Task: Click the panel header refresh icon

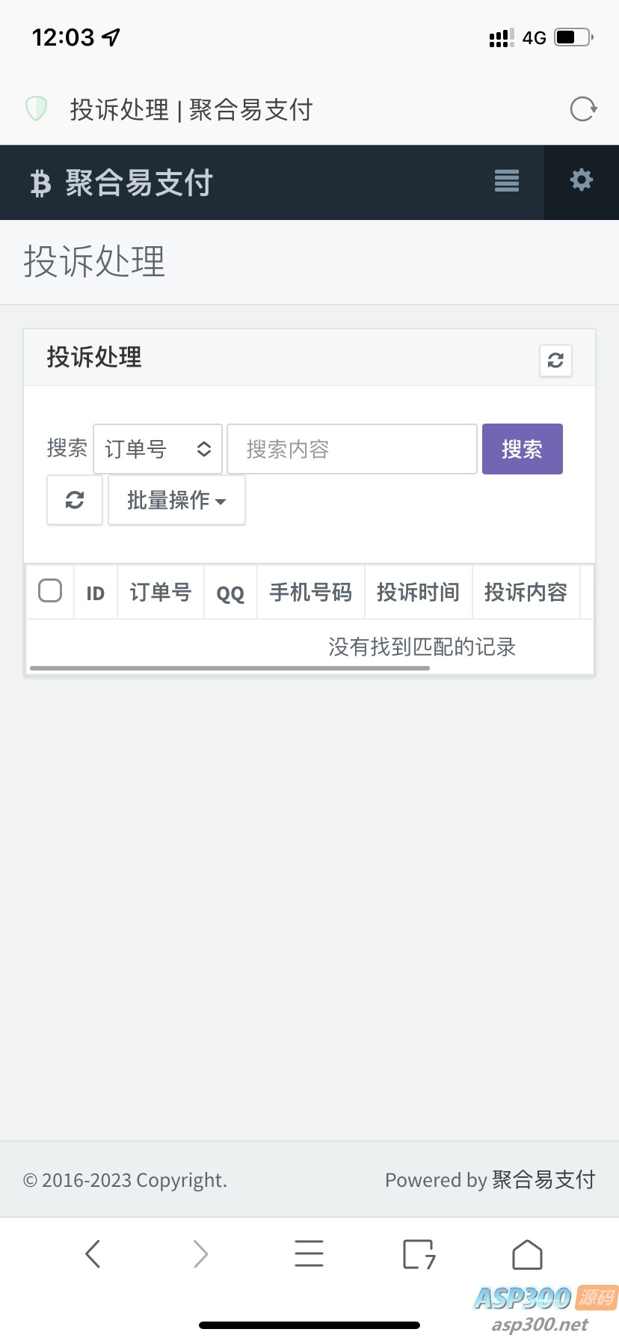Action: pyautogui.click(x=555, y=361)
